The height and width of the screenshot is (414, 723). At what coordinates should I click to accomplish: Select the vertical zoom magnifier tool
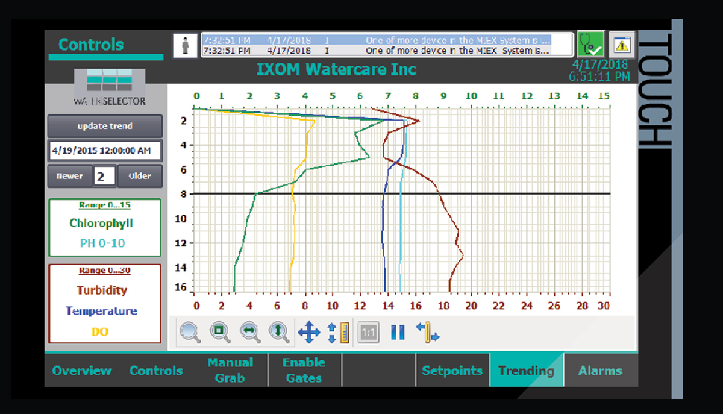pos(280,332)
